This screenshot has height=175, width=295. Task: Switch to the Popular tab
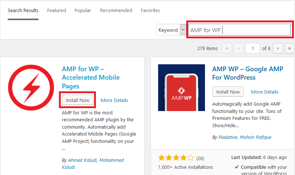pyautogui.click(x=83, y=11)
